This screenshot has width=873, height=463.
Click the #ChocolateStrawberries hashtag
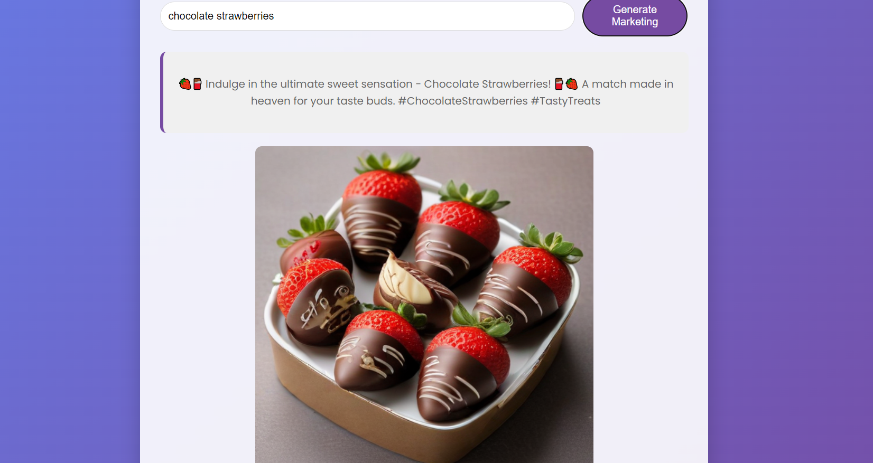[463, 101]
